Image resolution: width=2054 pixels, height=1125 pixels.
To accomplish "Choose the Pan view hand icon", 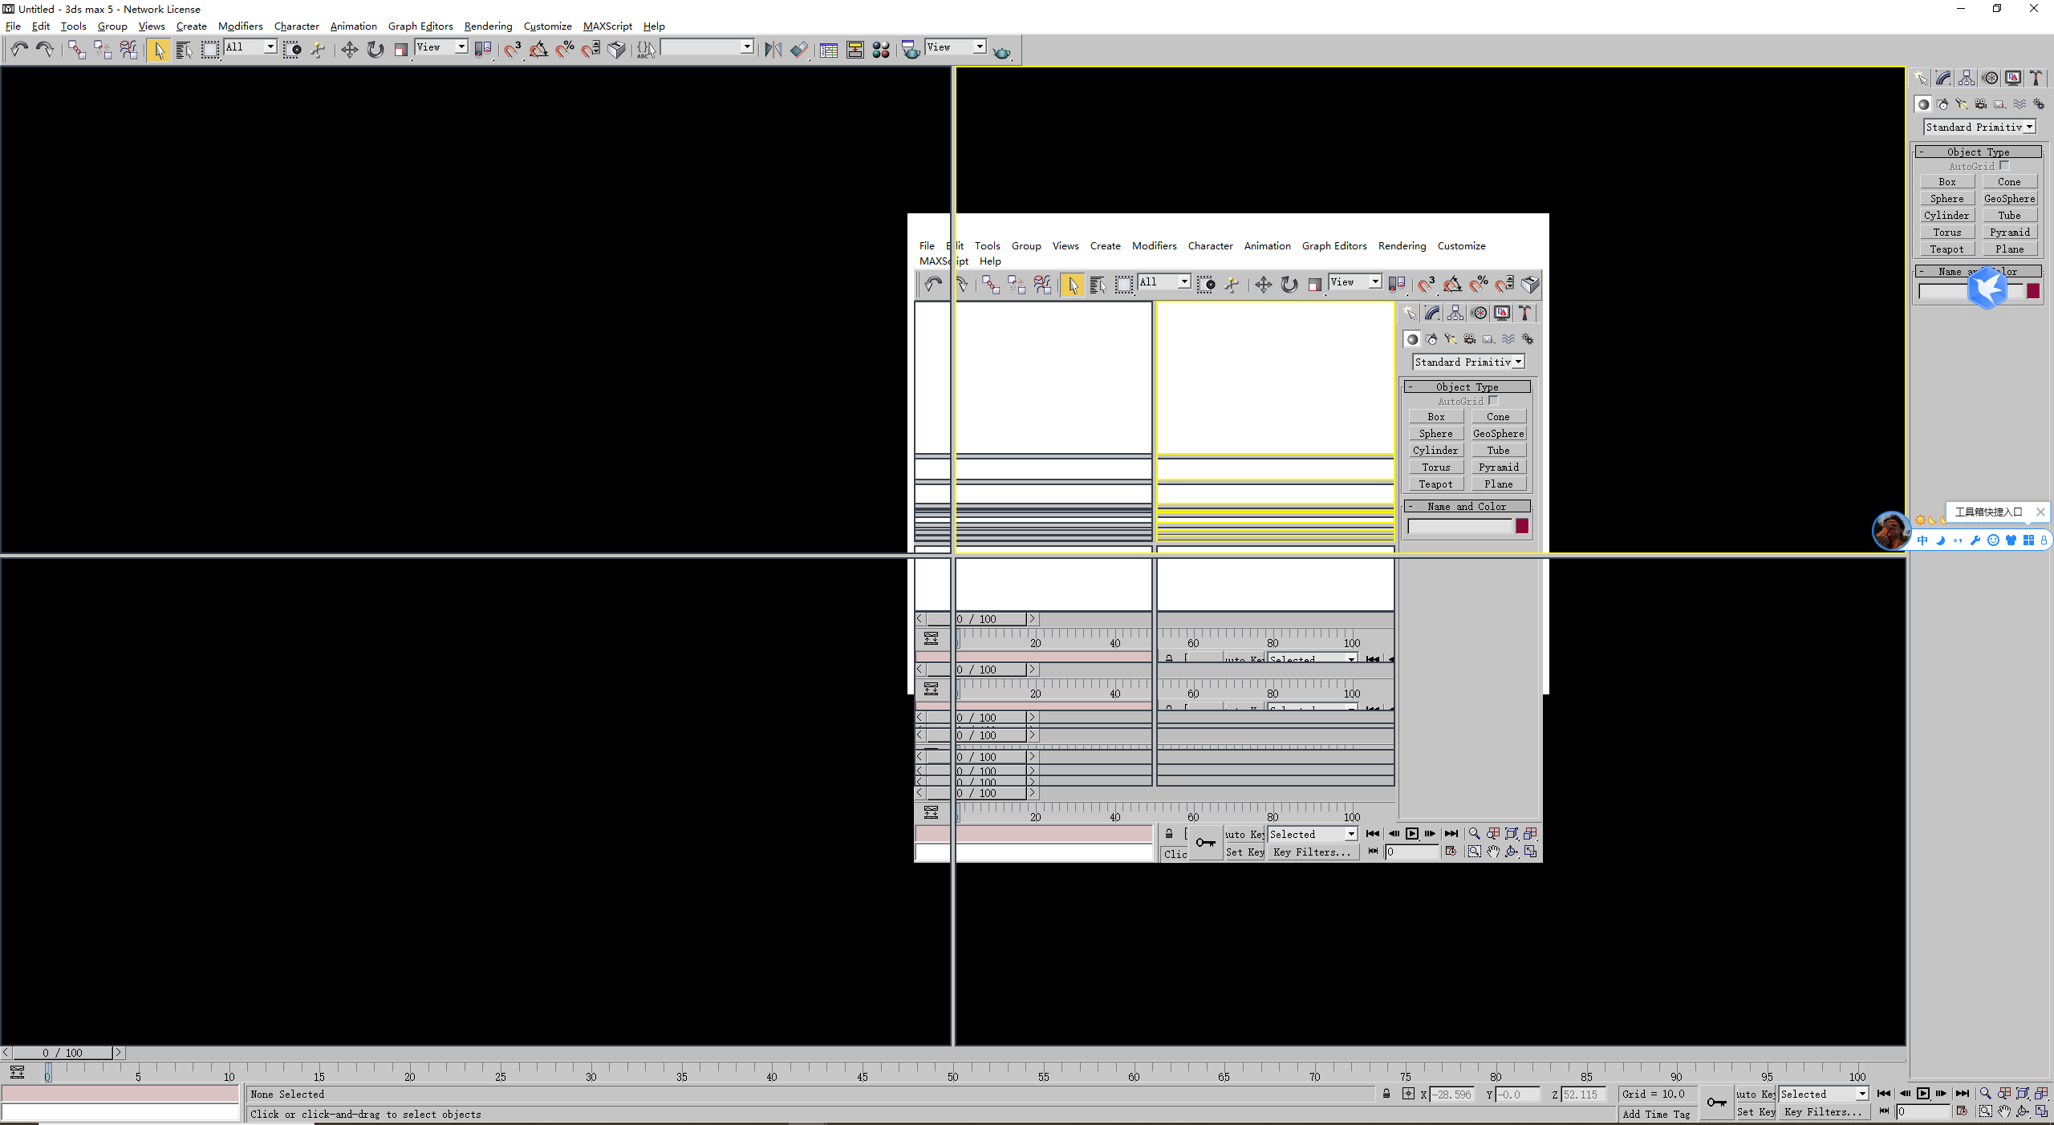I will pos(2003,1112).
